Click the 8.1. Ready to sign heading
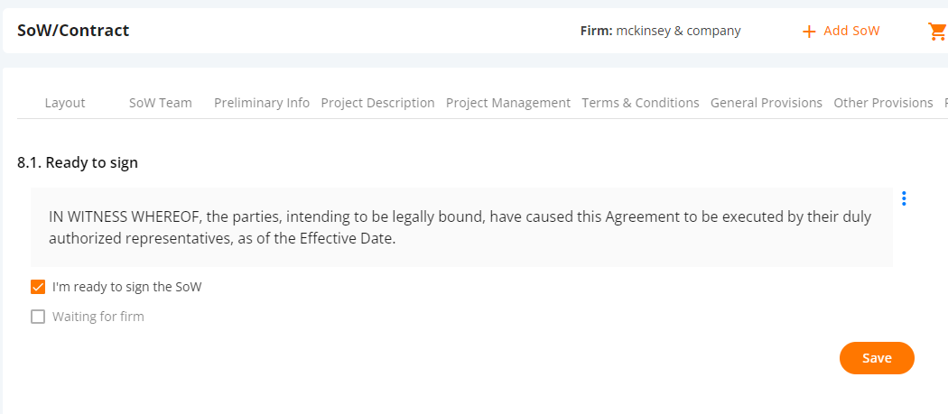Screen dimensions: 948x414 click(x=78, y=162)
